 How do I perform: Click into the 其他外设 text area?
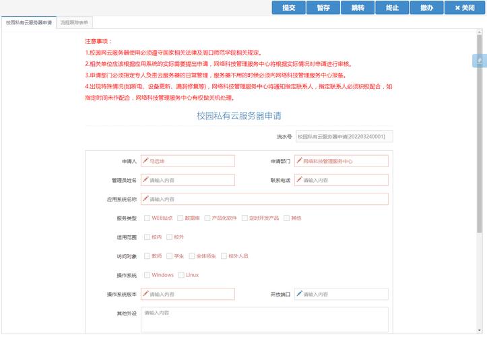tap(265, 319)
